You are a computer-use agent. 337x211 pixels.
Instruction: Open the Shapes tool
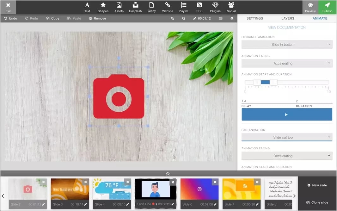103,7
